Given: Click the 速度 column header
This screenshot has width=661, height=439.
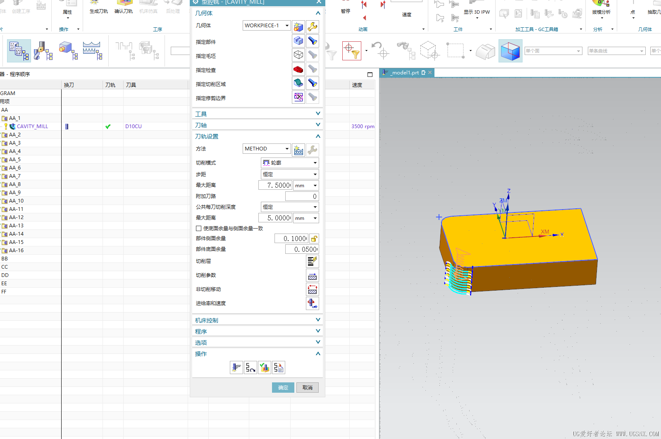Looking at the screenshot, I should tap(362, 85).
